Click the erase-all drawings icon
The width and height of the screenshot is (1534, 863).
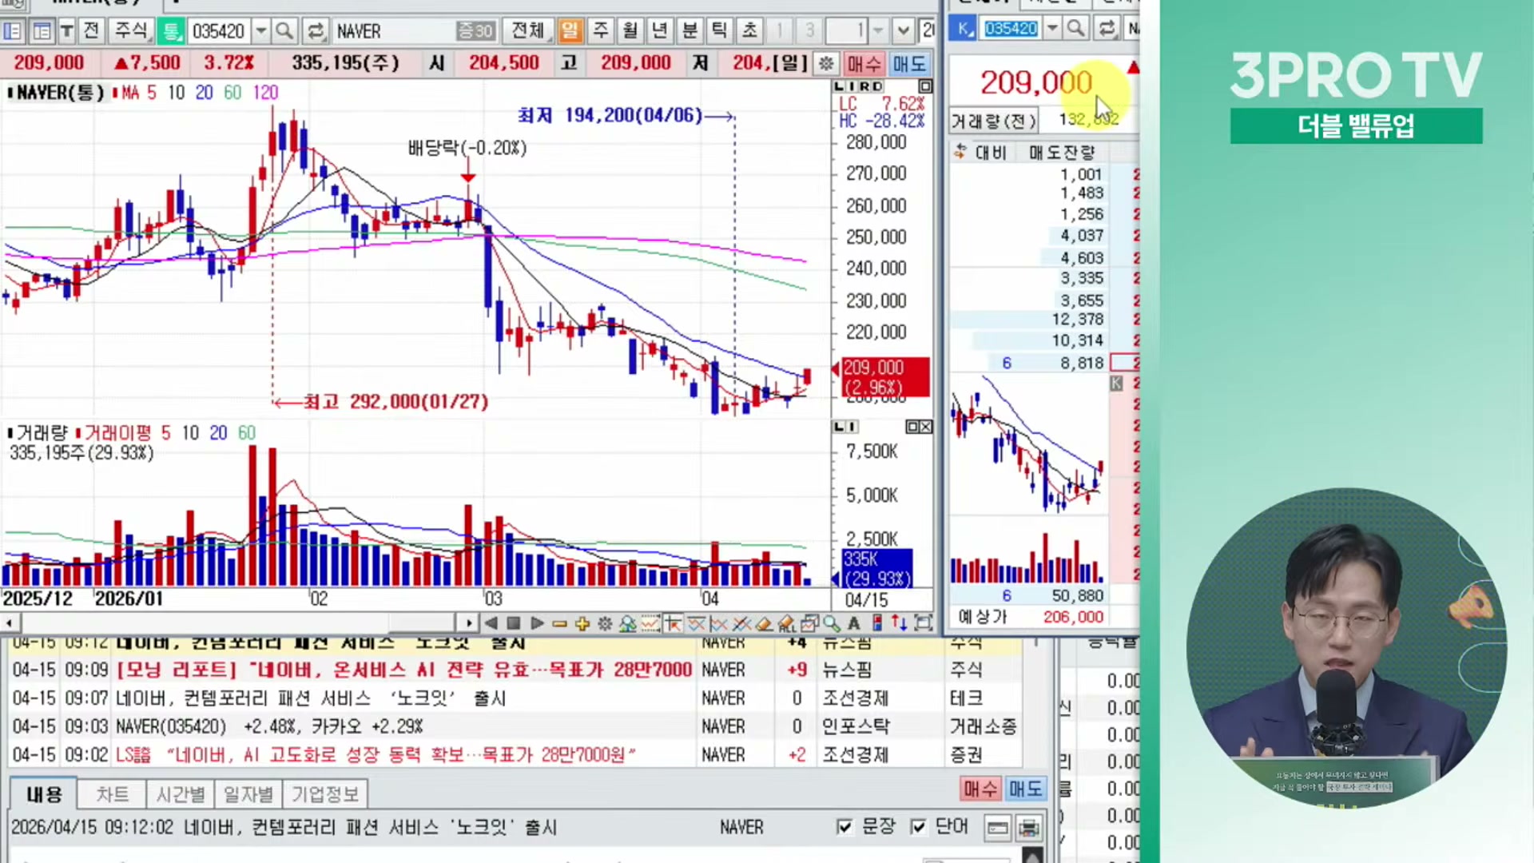click(787, 623)
